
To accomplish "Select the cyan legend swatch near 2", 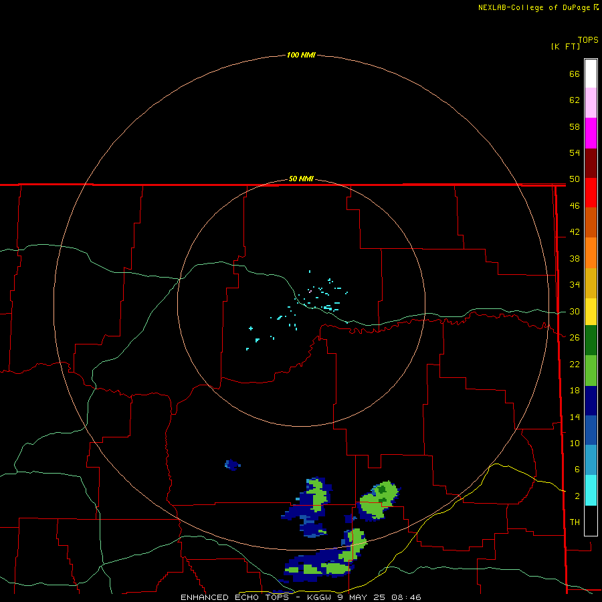I will click(591, 490).
